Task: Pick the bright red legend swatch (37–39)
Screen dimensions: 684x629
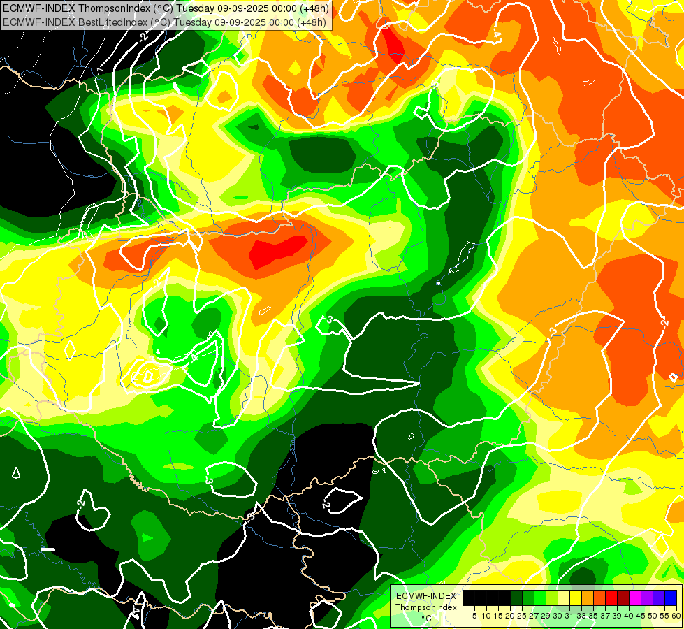Action: point(611,598)
